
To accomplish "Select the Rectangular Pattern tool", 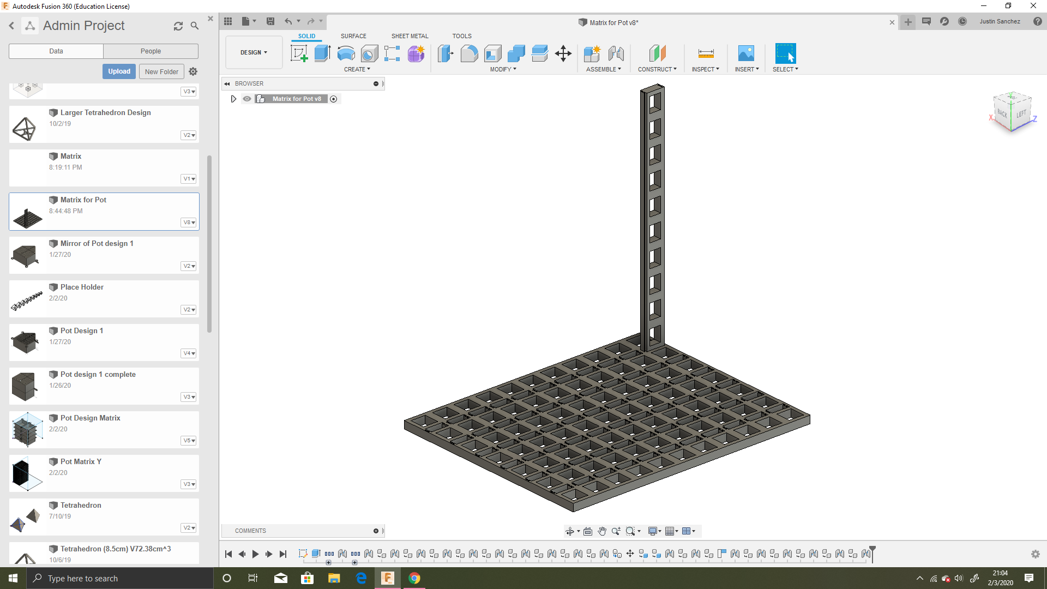I will pyautogui.click(x=392, y=53).
